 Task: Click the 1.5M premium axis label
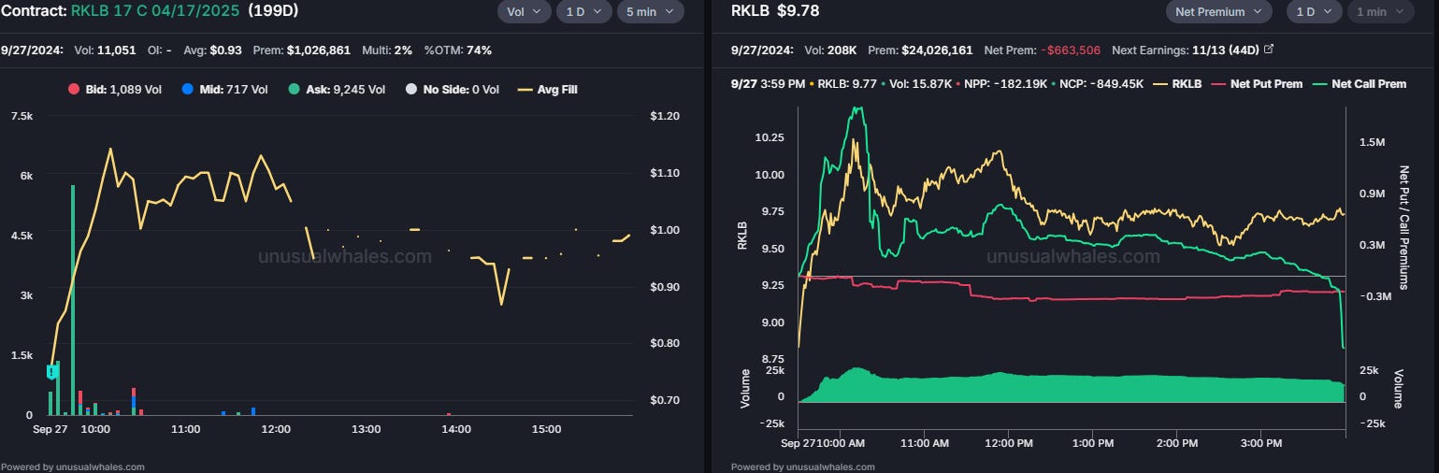coord(1372,142)
